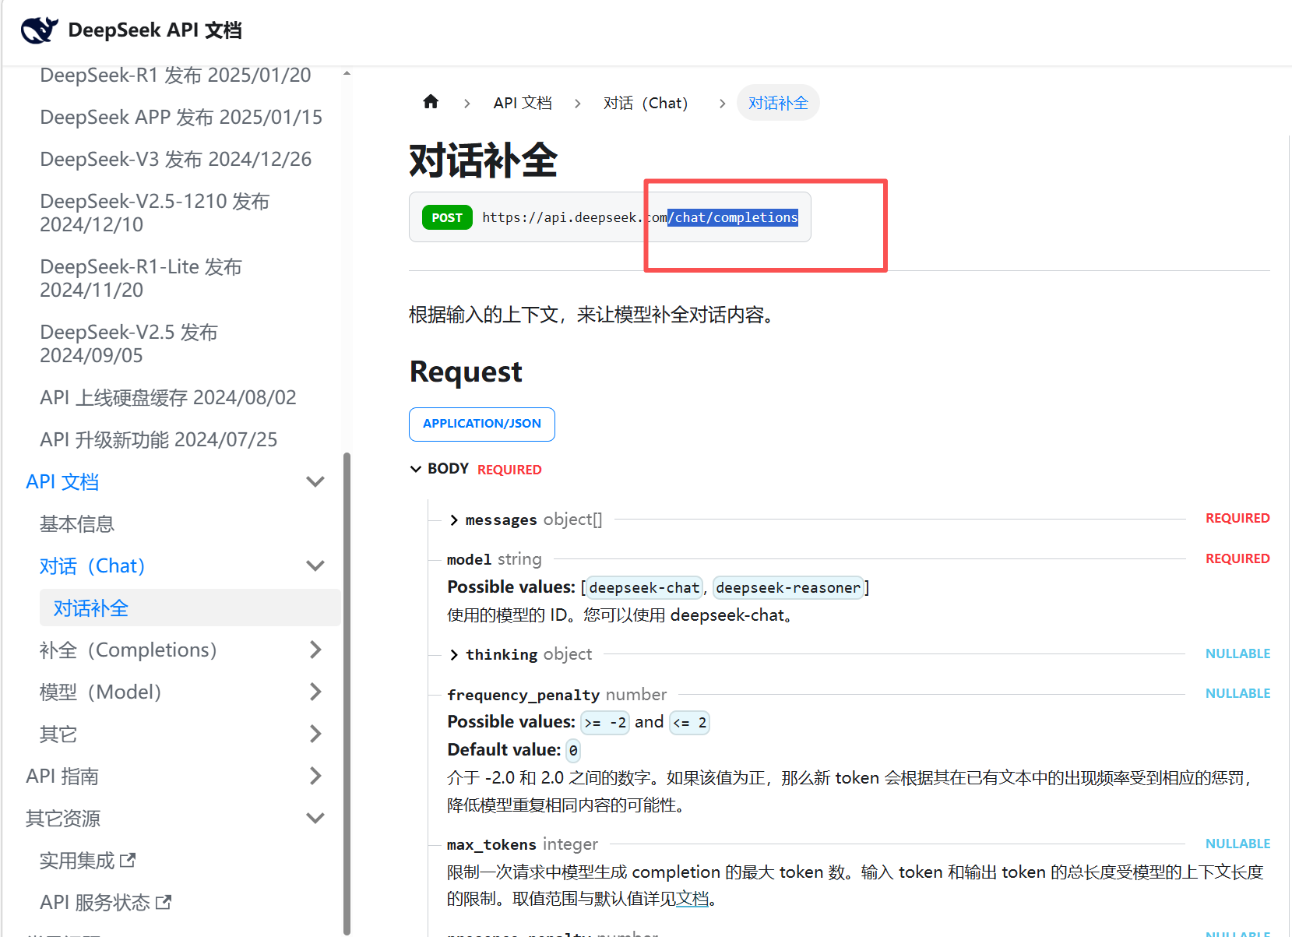Click the DeepSeek whale logo

[x=40, y=30]
